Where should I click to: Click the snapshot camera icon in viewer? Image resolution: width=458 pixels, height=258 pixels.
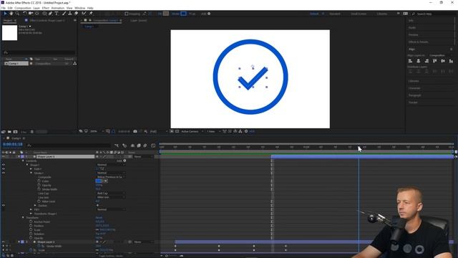click(x=135, y=132)
